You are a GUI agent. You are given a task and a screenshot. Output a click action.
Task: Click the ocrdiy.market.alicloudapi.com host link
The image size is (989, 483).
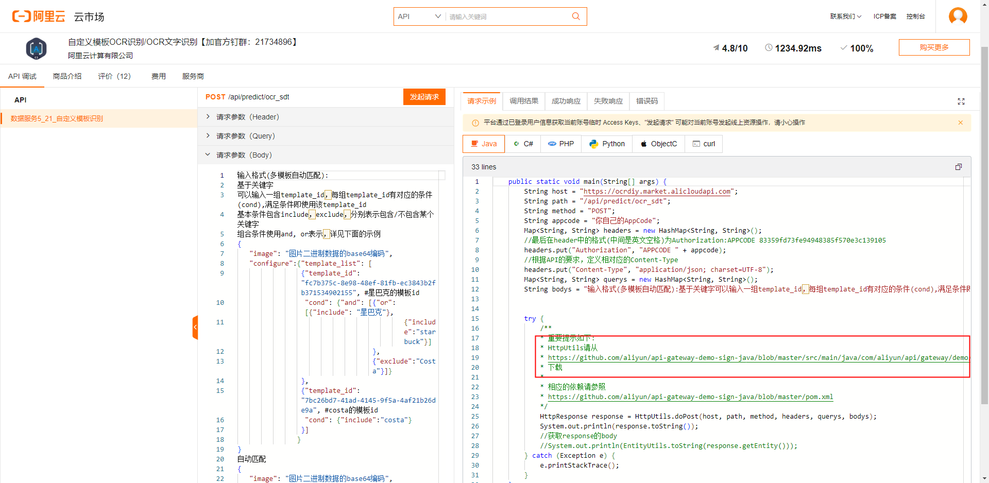[x=657, y=192]
